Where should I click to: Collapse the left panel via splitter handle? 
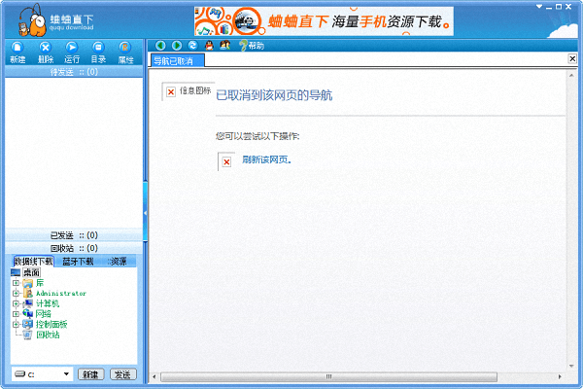[x=145, y=213]
